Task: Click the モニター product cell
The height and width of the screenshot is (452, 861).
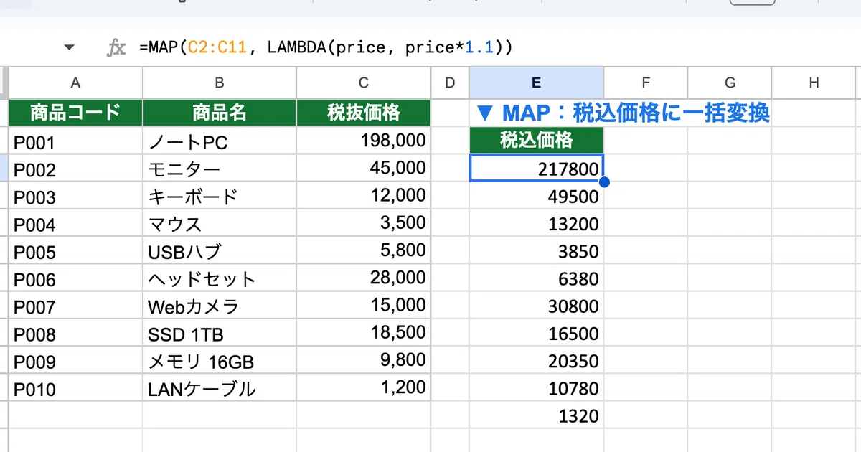Action: 220,168
